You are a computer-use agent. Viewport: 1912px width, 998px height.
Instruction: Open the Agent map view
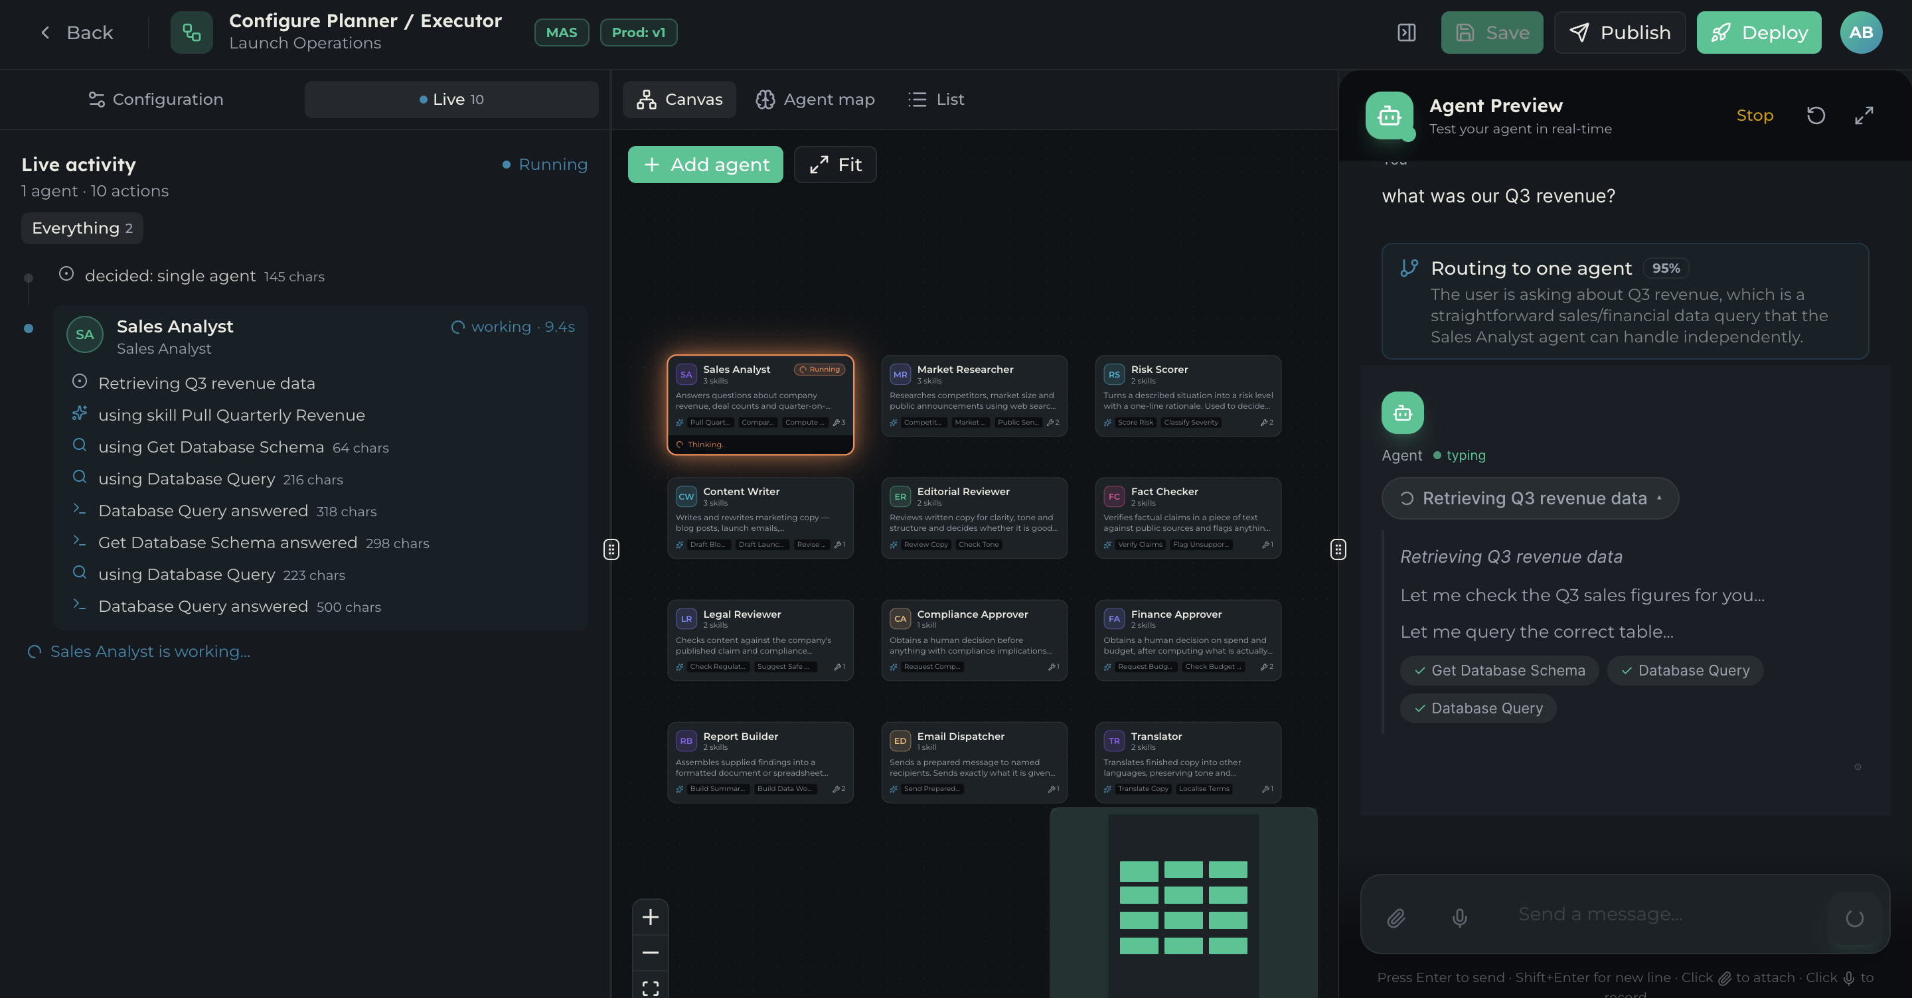(x=815, y=100)
